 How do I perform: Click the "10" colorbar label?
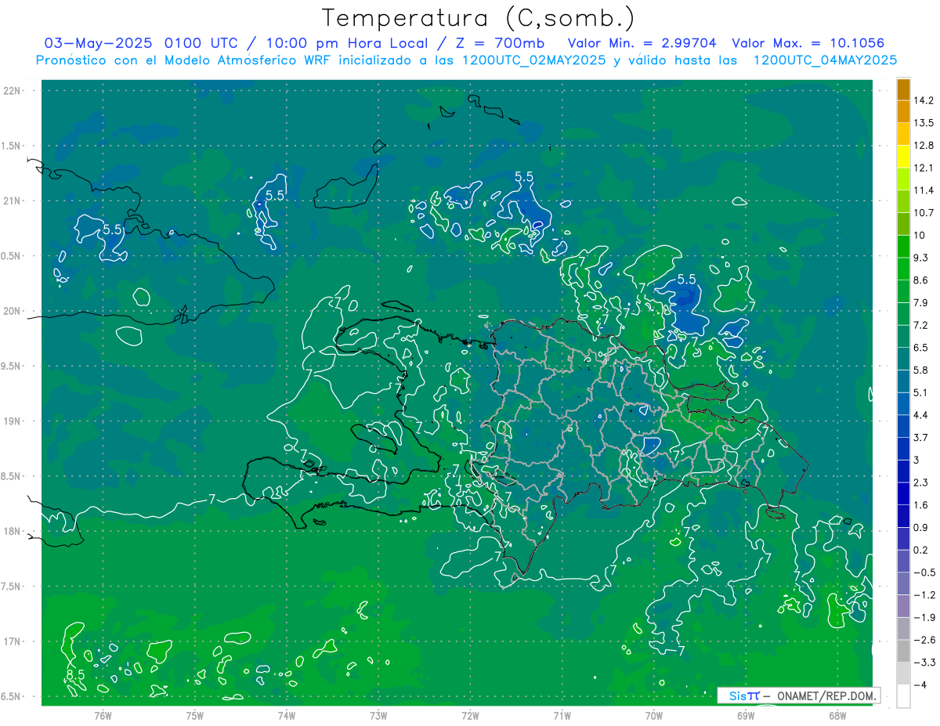pos(920,236)
